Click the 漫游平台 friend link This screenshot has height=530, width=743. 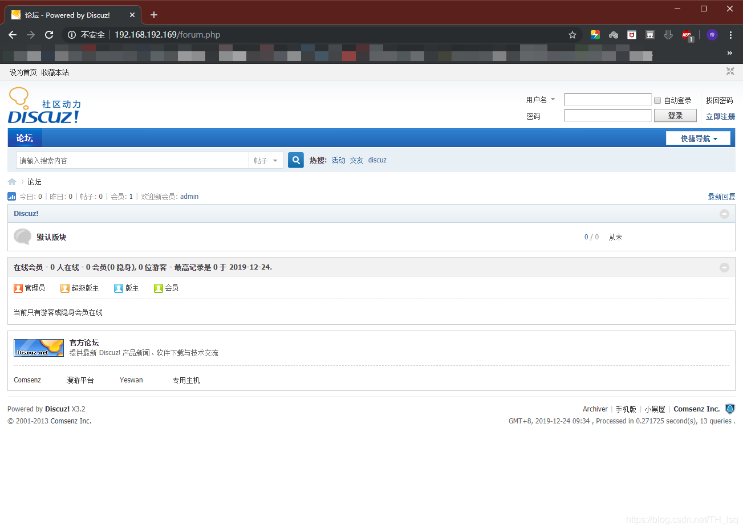(x=80, y=380)
